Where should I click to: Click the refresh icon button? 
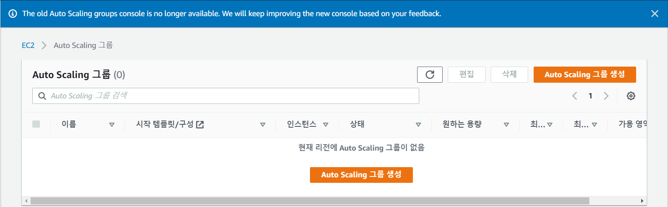click(429, 75)
